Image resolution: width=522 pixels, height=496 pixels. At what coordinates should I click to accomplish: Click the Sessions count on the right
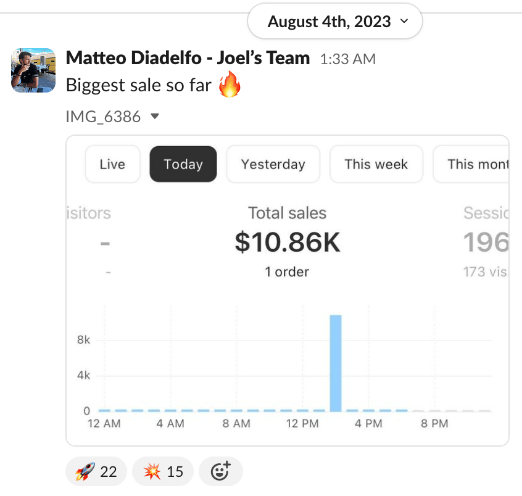(487, 243)
